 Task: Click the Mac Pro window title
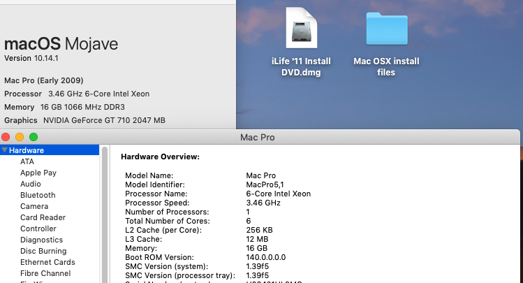(x=258, y=138)
